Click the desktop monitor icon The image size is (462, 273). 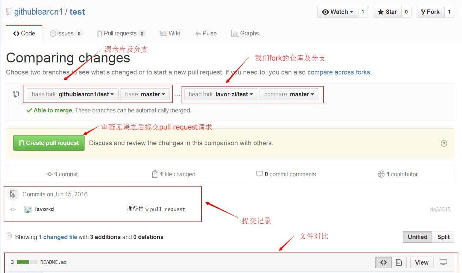tap(443, 262)
